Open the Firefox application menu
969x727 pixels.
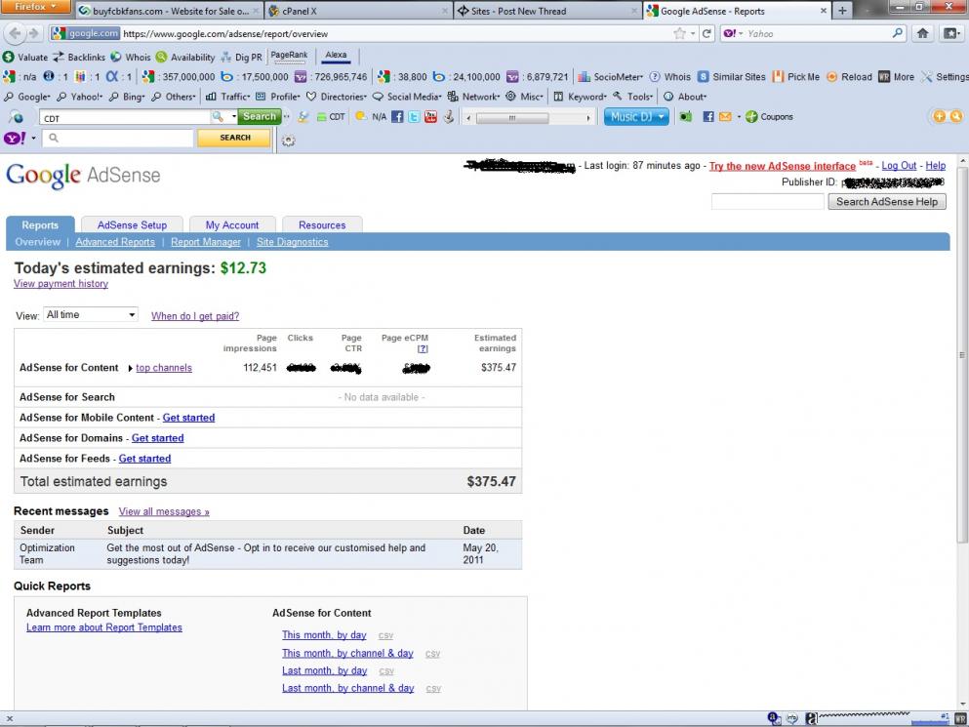(36, 7)
